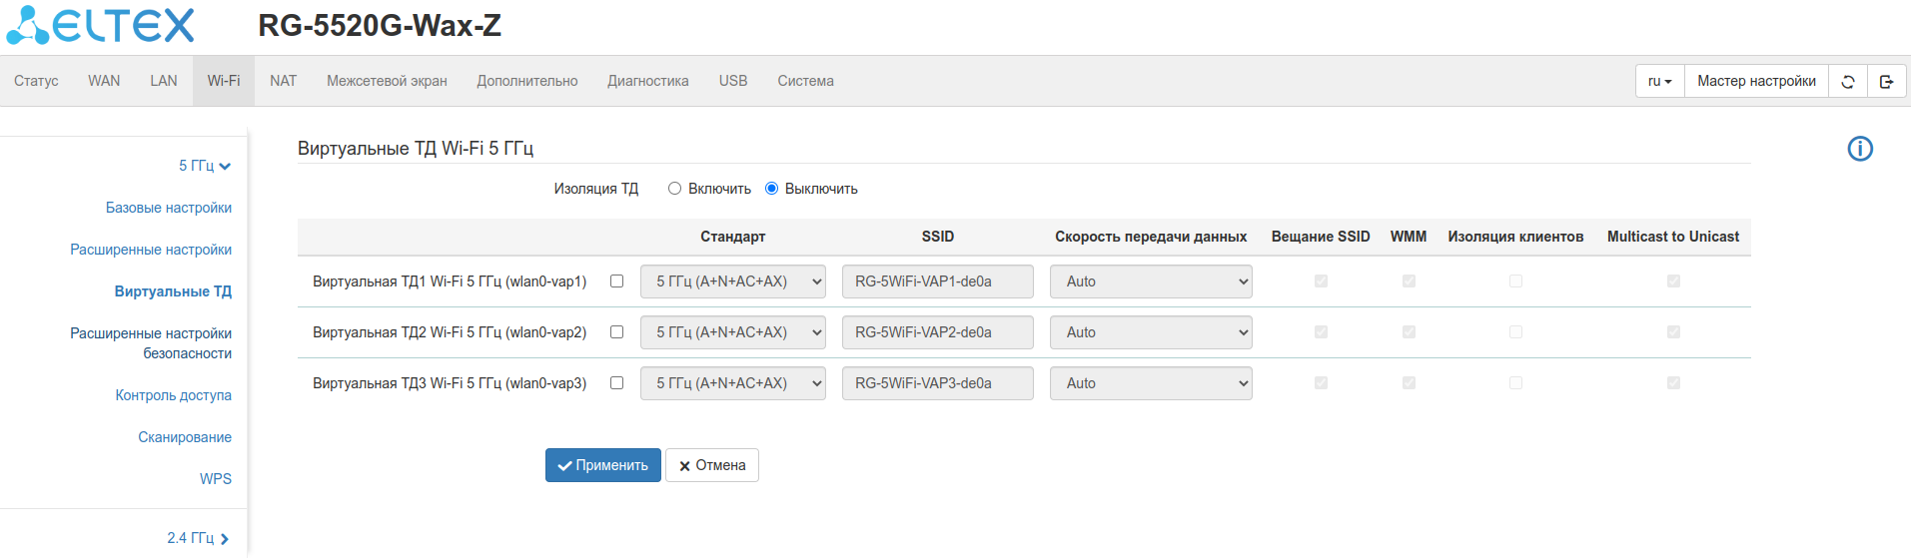Open the Стандарт dropdown for ТД1

[x=732, y=281]
